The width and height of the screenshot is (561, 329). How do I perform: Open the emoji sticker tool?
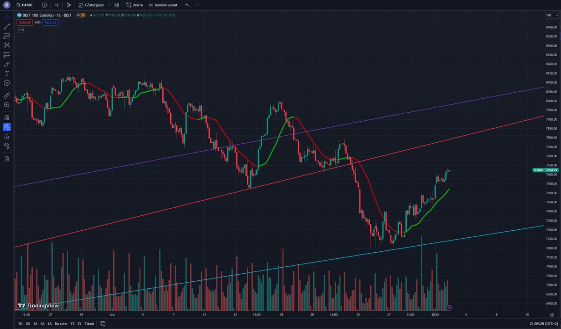coord(6,83)
